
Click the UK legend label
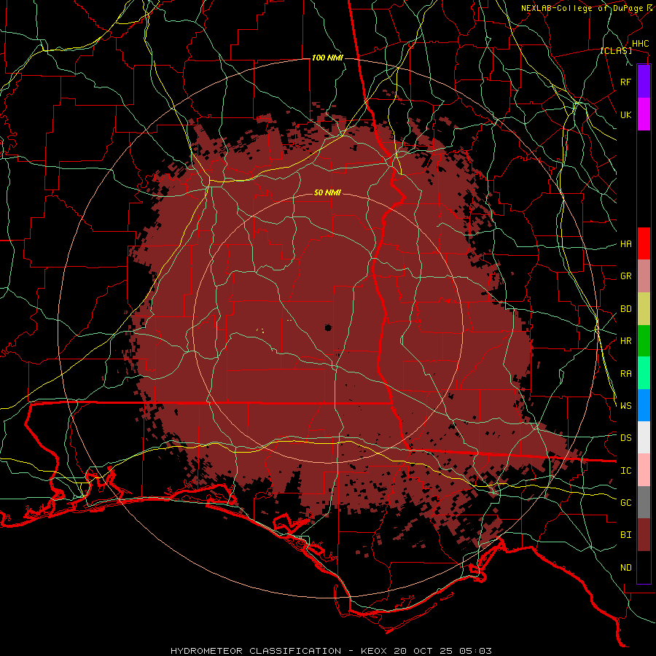point(626,114)
